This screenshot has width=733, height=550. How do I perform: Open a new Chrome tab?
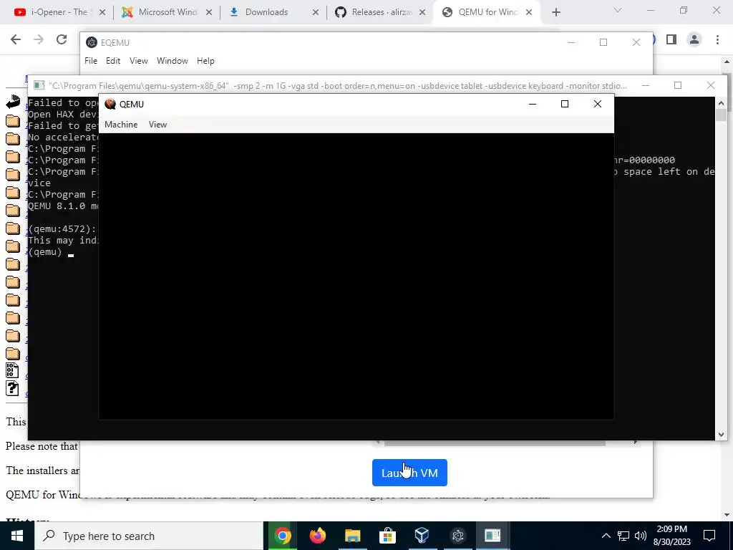pyautogui.click(x=555, y=13)
